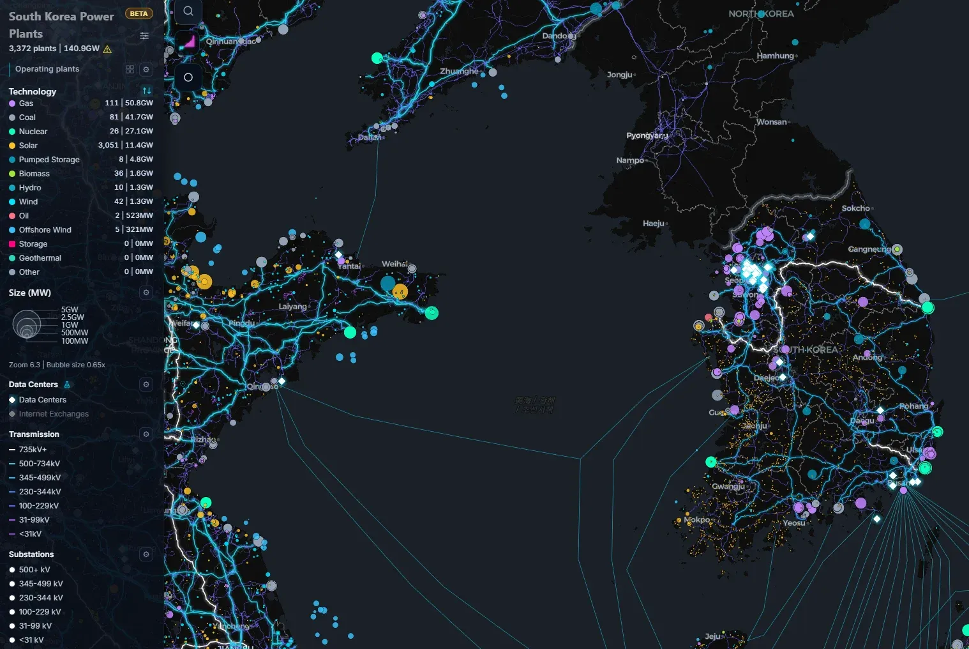Click the Technology sort arrows icon
The image size is (969, 649).
(x=147, y=91)
